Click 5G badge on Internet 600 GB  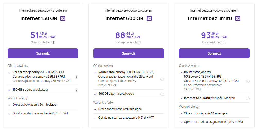tap(149, 19)
